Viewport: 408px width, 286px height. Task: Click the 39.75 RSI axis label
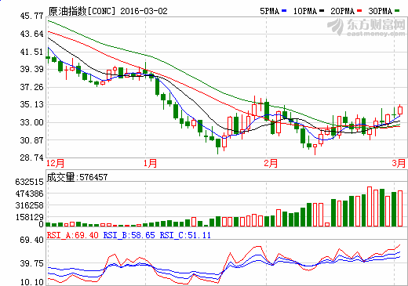pos(31,263)
